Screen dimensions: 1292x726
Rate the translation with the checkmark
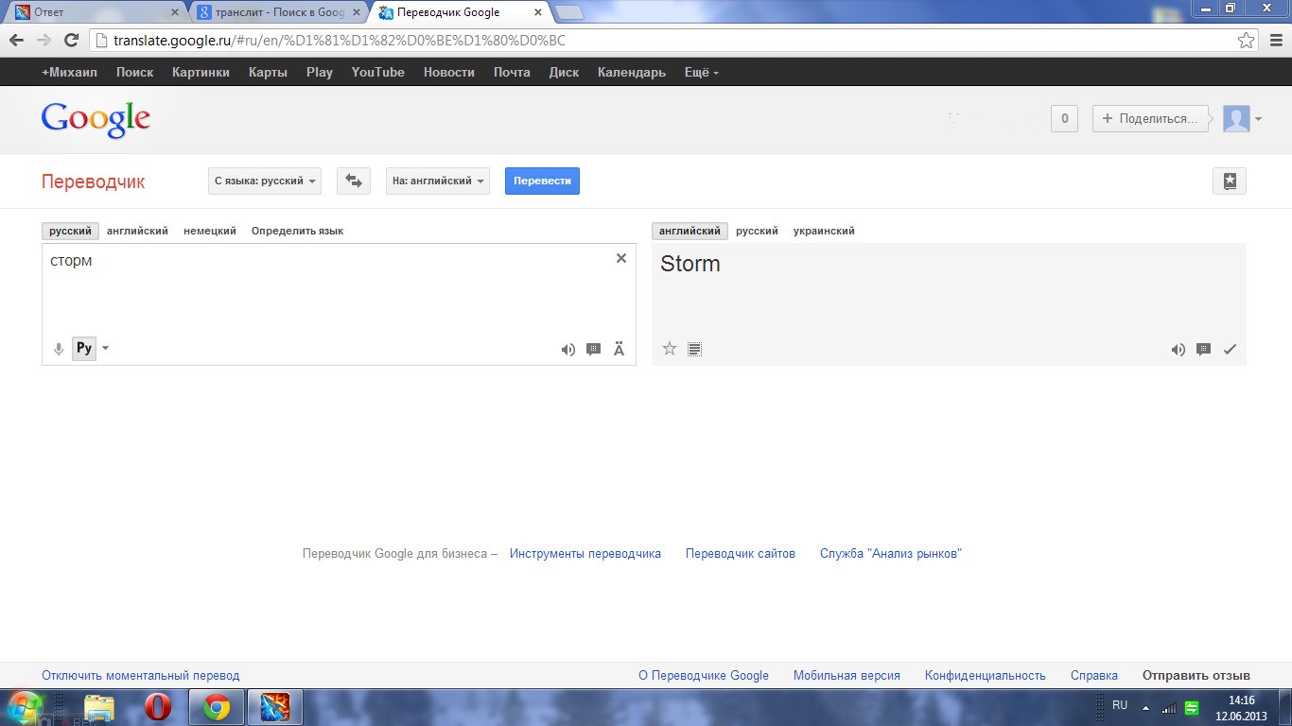(1230, 350)
